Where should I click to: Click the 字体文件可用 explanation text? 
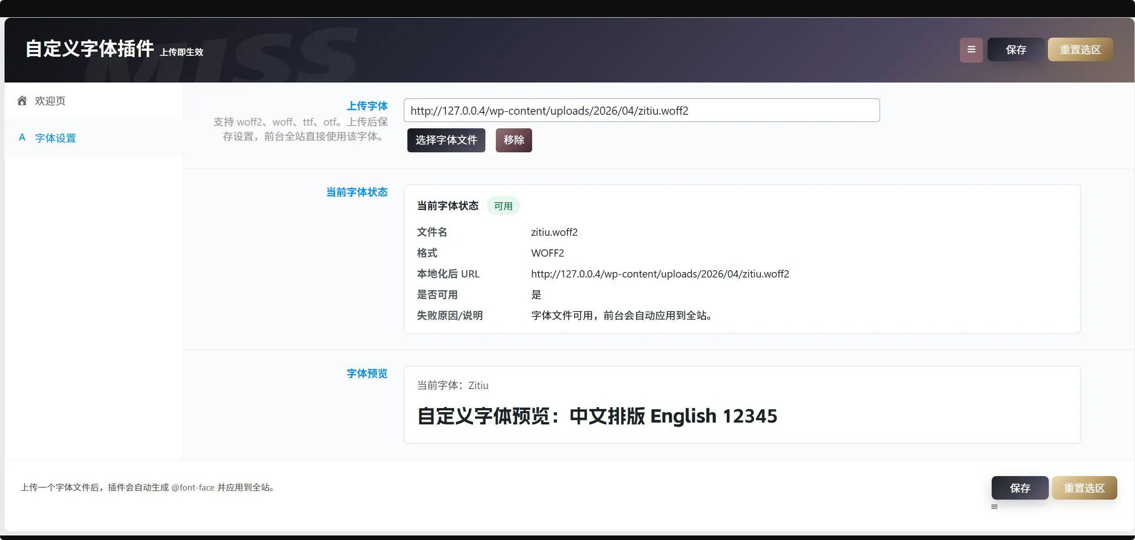point(621,316)
